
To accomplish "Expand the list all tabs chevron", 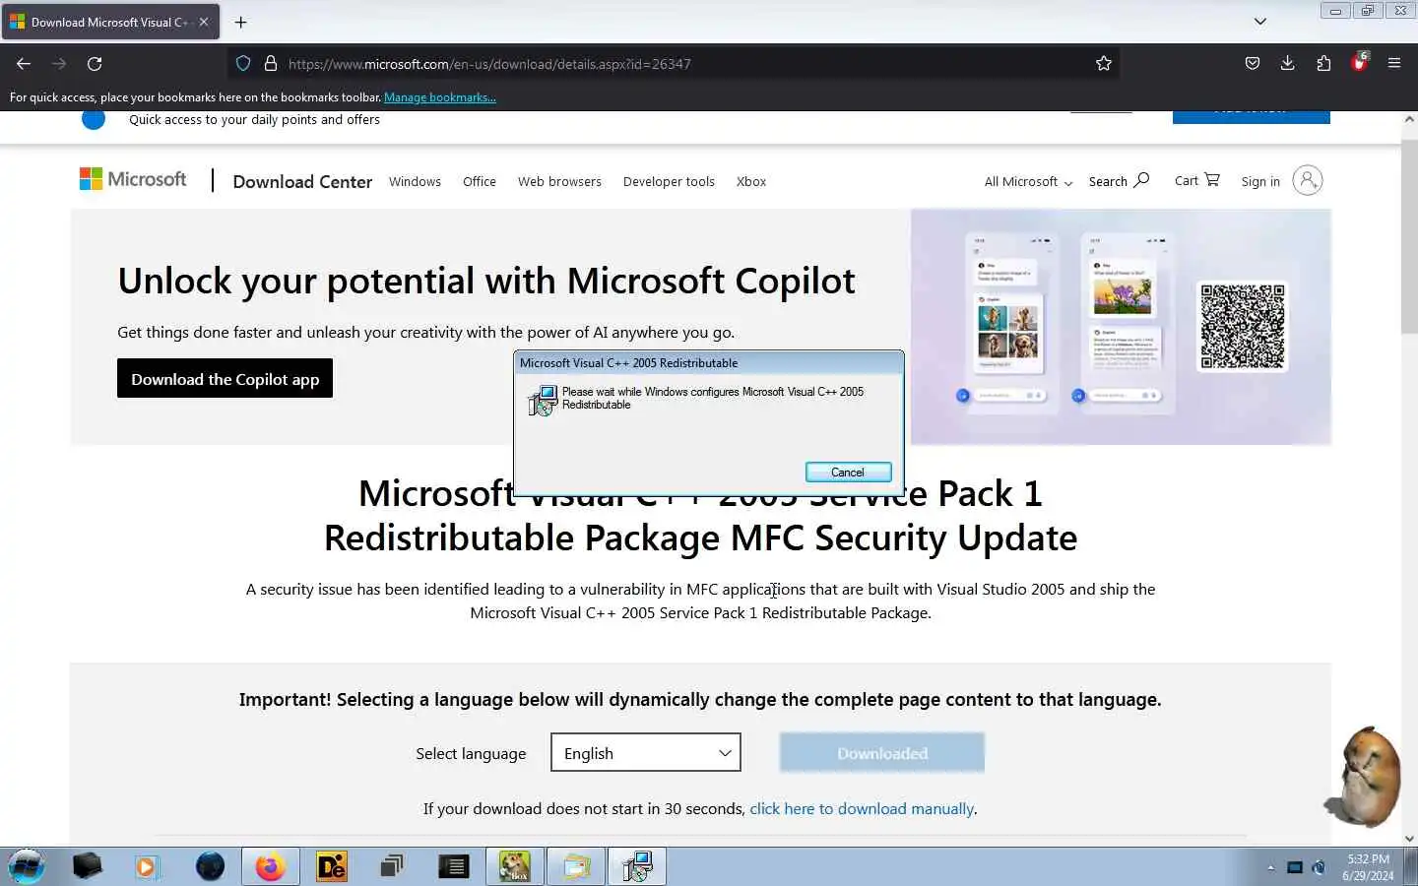I will point(1259,22).
